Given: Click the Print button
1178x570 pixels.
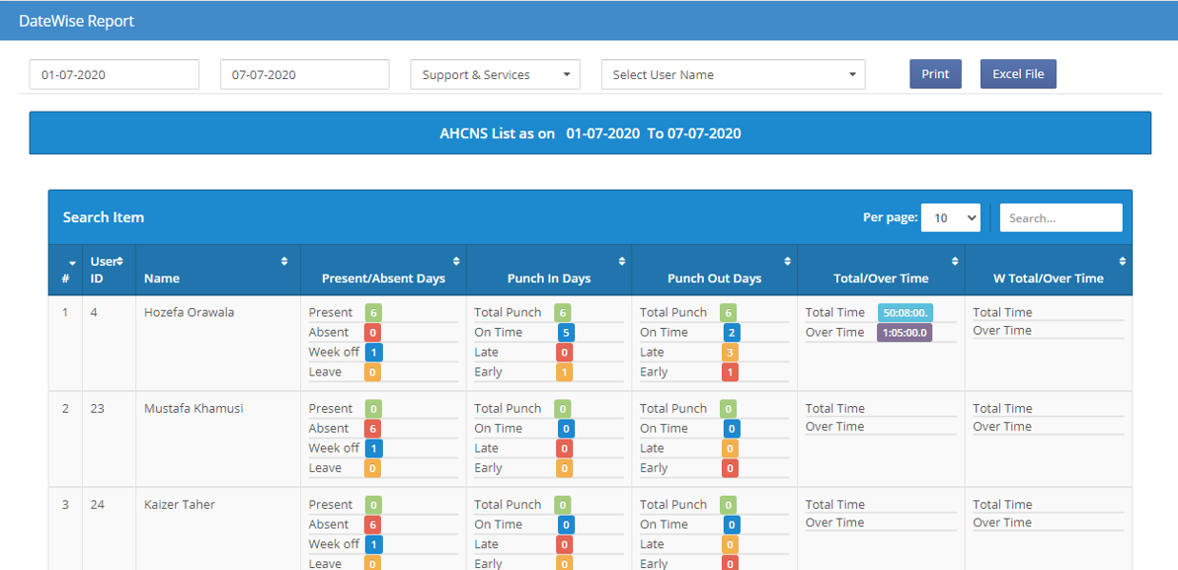Looking at the screenshot, I should [935, 74].
